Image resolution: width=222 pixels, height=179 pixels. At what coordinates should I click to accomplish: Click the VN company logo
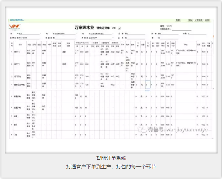click(15, 27)
